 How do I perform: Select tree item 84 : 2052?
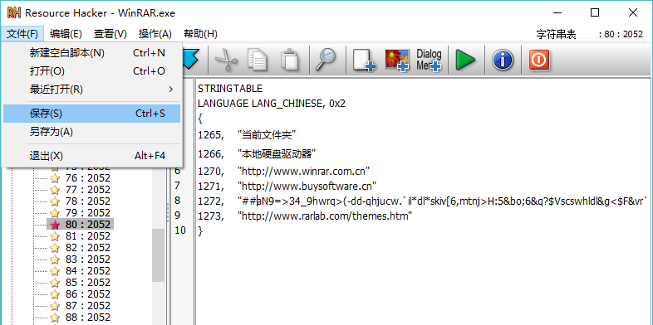click(87, 271)
